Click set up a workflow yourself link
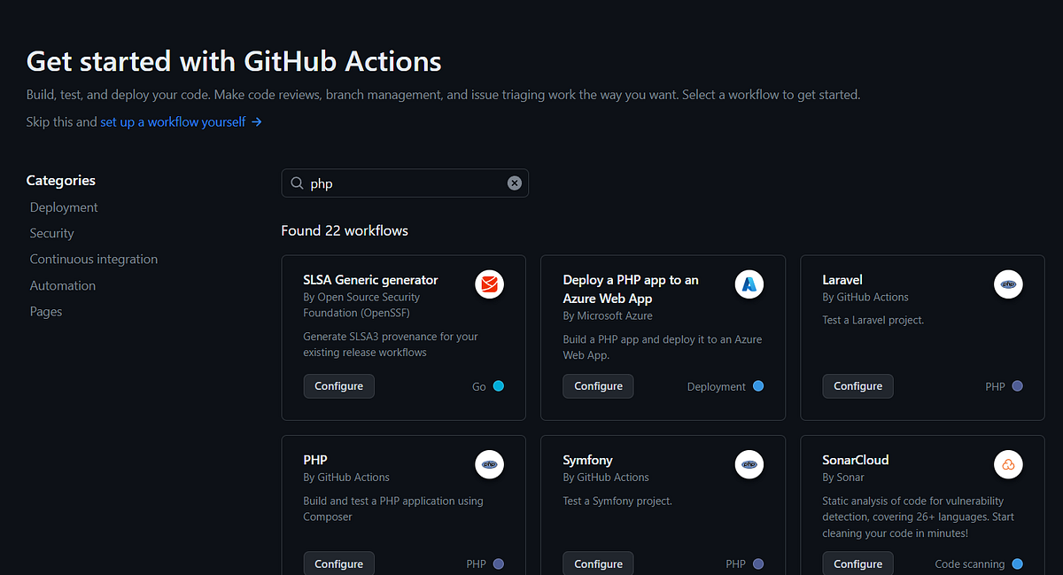1063x575 pixels. pos(173,122)
